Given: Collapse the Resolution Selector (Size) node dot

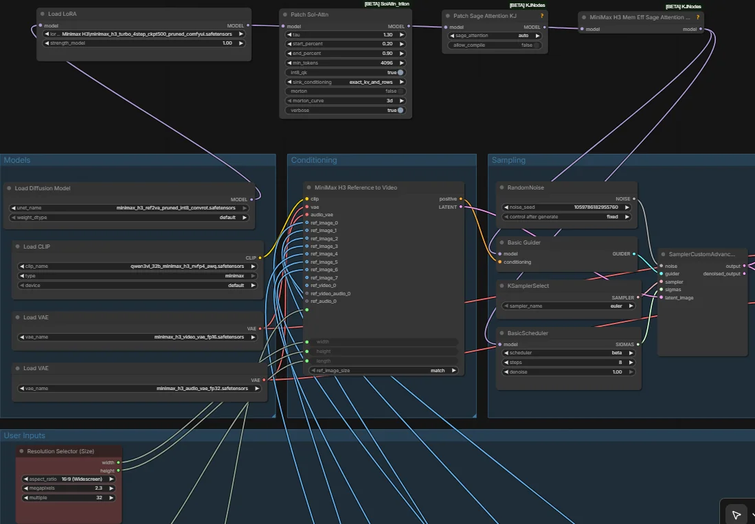Looking at the screenshot, I should coord(22,451).
